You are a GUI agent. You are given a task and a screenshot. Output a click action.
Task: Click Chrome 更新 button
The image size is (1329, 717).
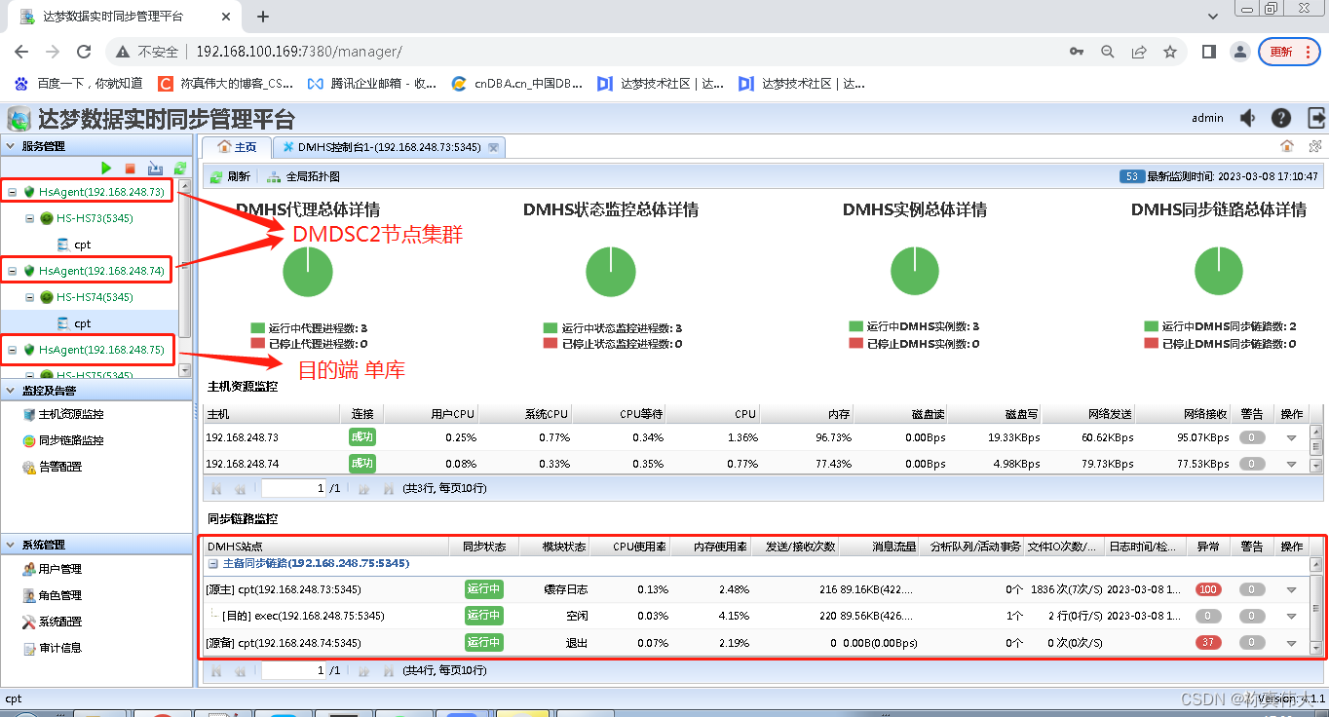[x=1289, y=52]
